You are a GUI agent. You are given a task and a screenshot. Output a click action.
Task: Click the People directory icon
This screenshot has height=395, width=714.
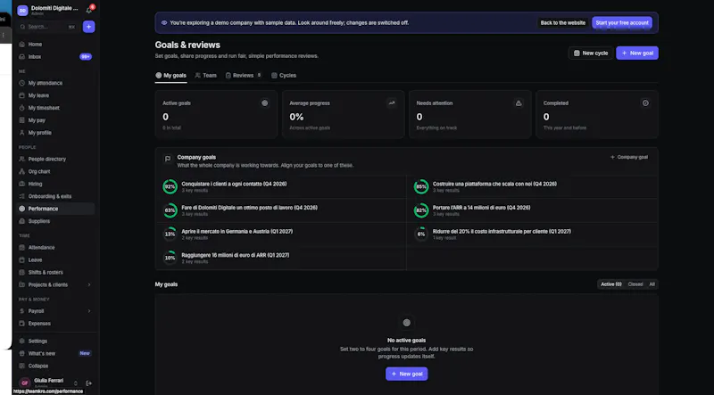point(21,160)
